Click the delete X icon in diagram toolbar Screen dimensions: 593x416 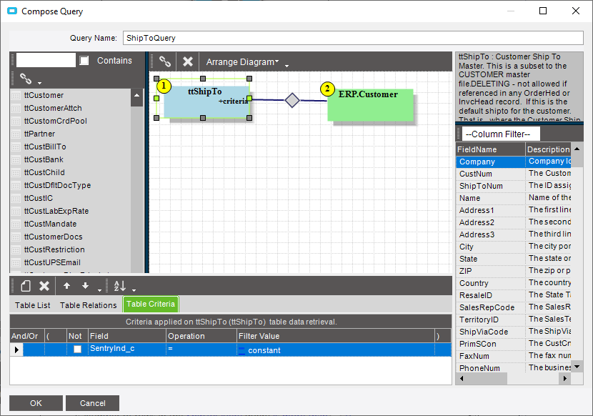[188, 62]
